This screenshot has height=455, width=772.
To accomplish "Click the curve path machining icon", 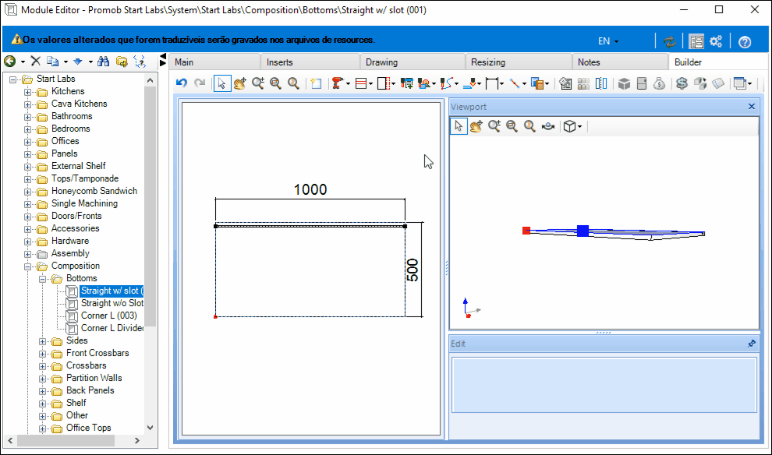I will click(447, 83).
